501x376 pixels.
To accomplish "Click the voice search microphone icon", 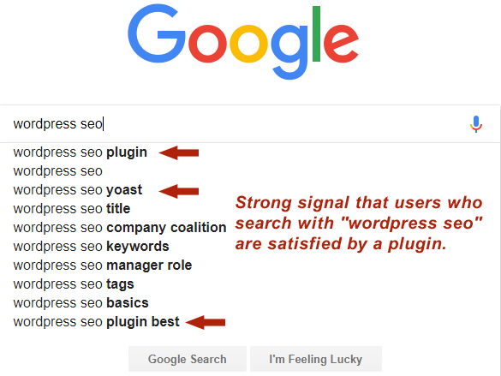I will [x=476, y=124].
